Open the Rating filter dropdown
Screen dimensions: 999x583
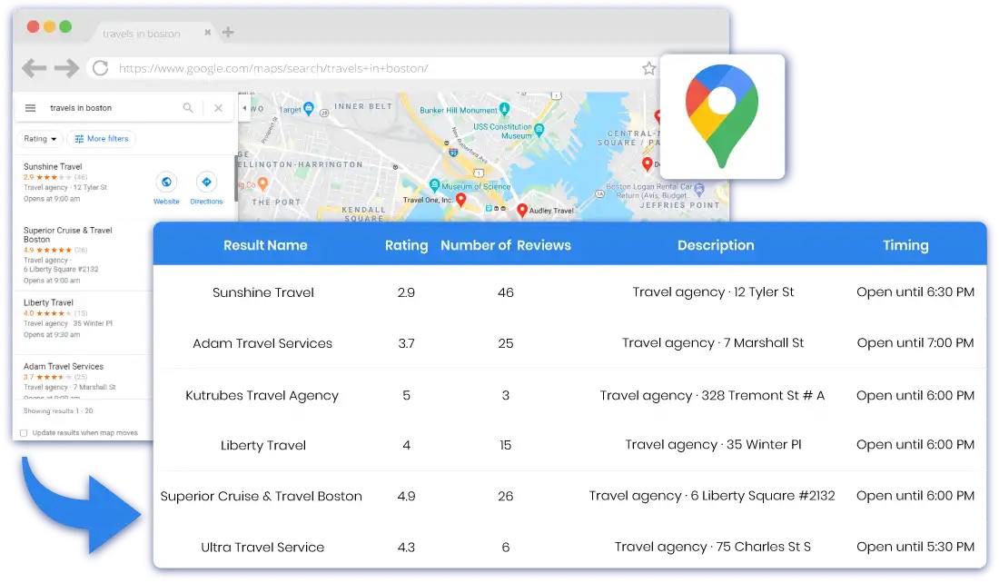(x=39, y=138)
